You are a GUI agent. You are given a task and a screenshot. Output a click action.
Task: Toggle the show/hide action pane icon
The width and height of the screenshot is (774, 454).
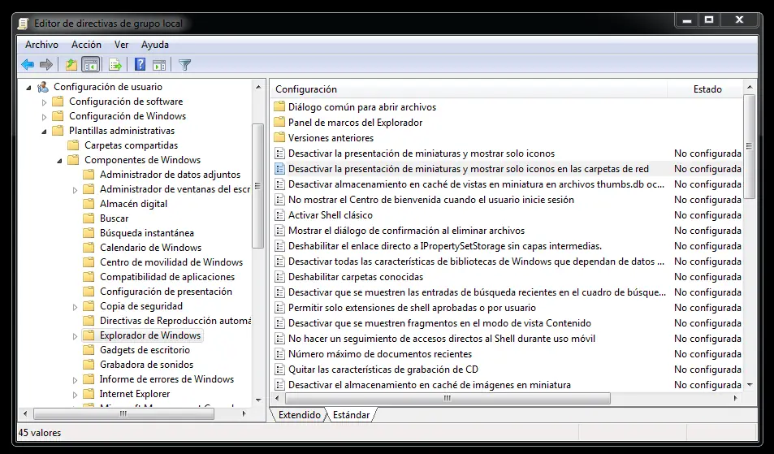(159, 65)
